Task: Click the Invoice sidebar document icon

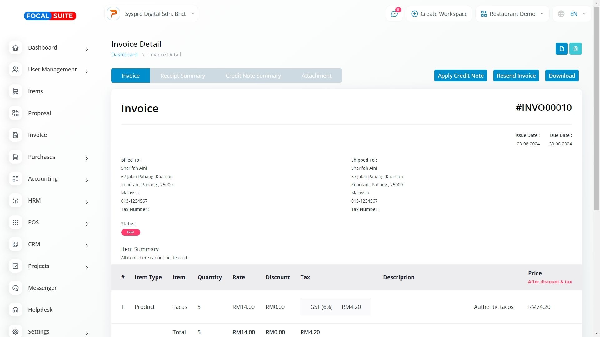Action: pyautogui.click(x=15, y=135)
